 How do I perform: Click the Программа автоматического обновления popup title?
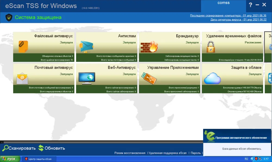pyautogui.click(x=241, y=138)
